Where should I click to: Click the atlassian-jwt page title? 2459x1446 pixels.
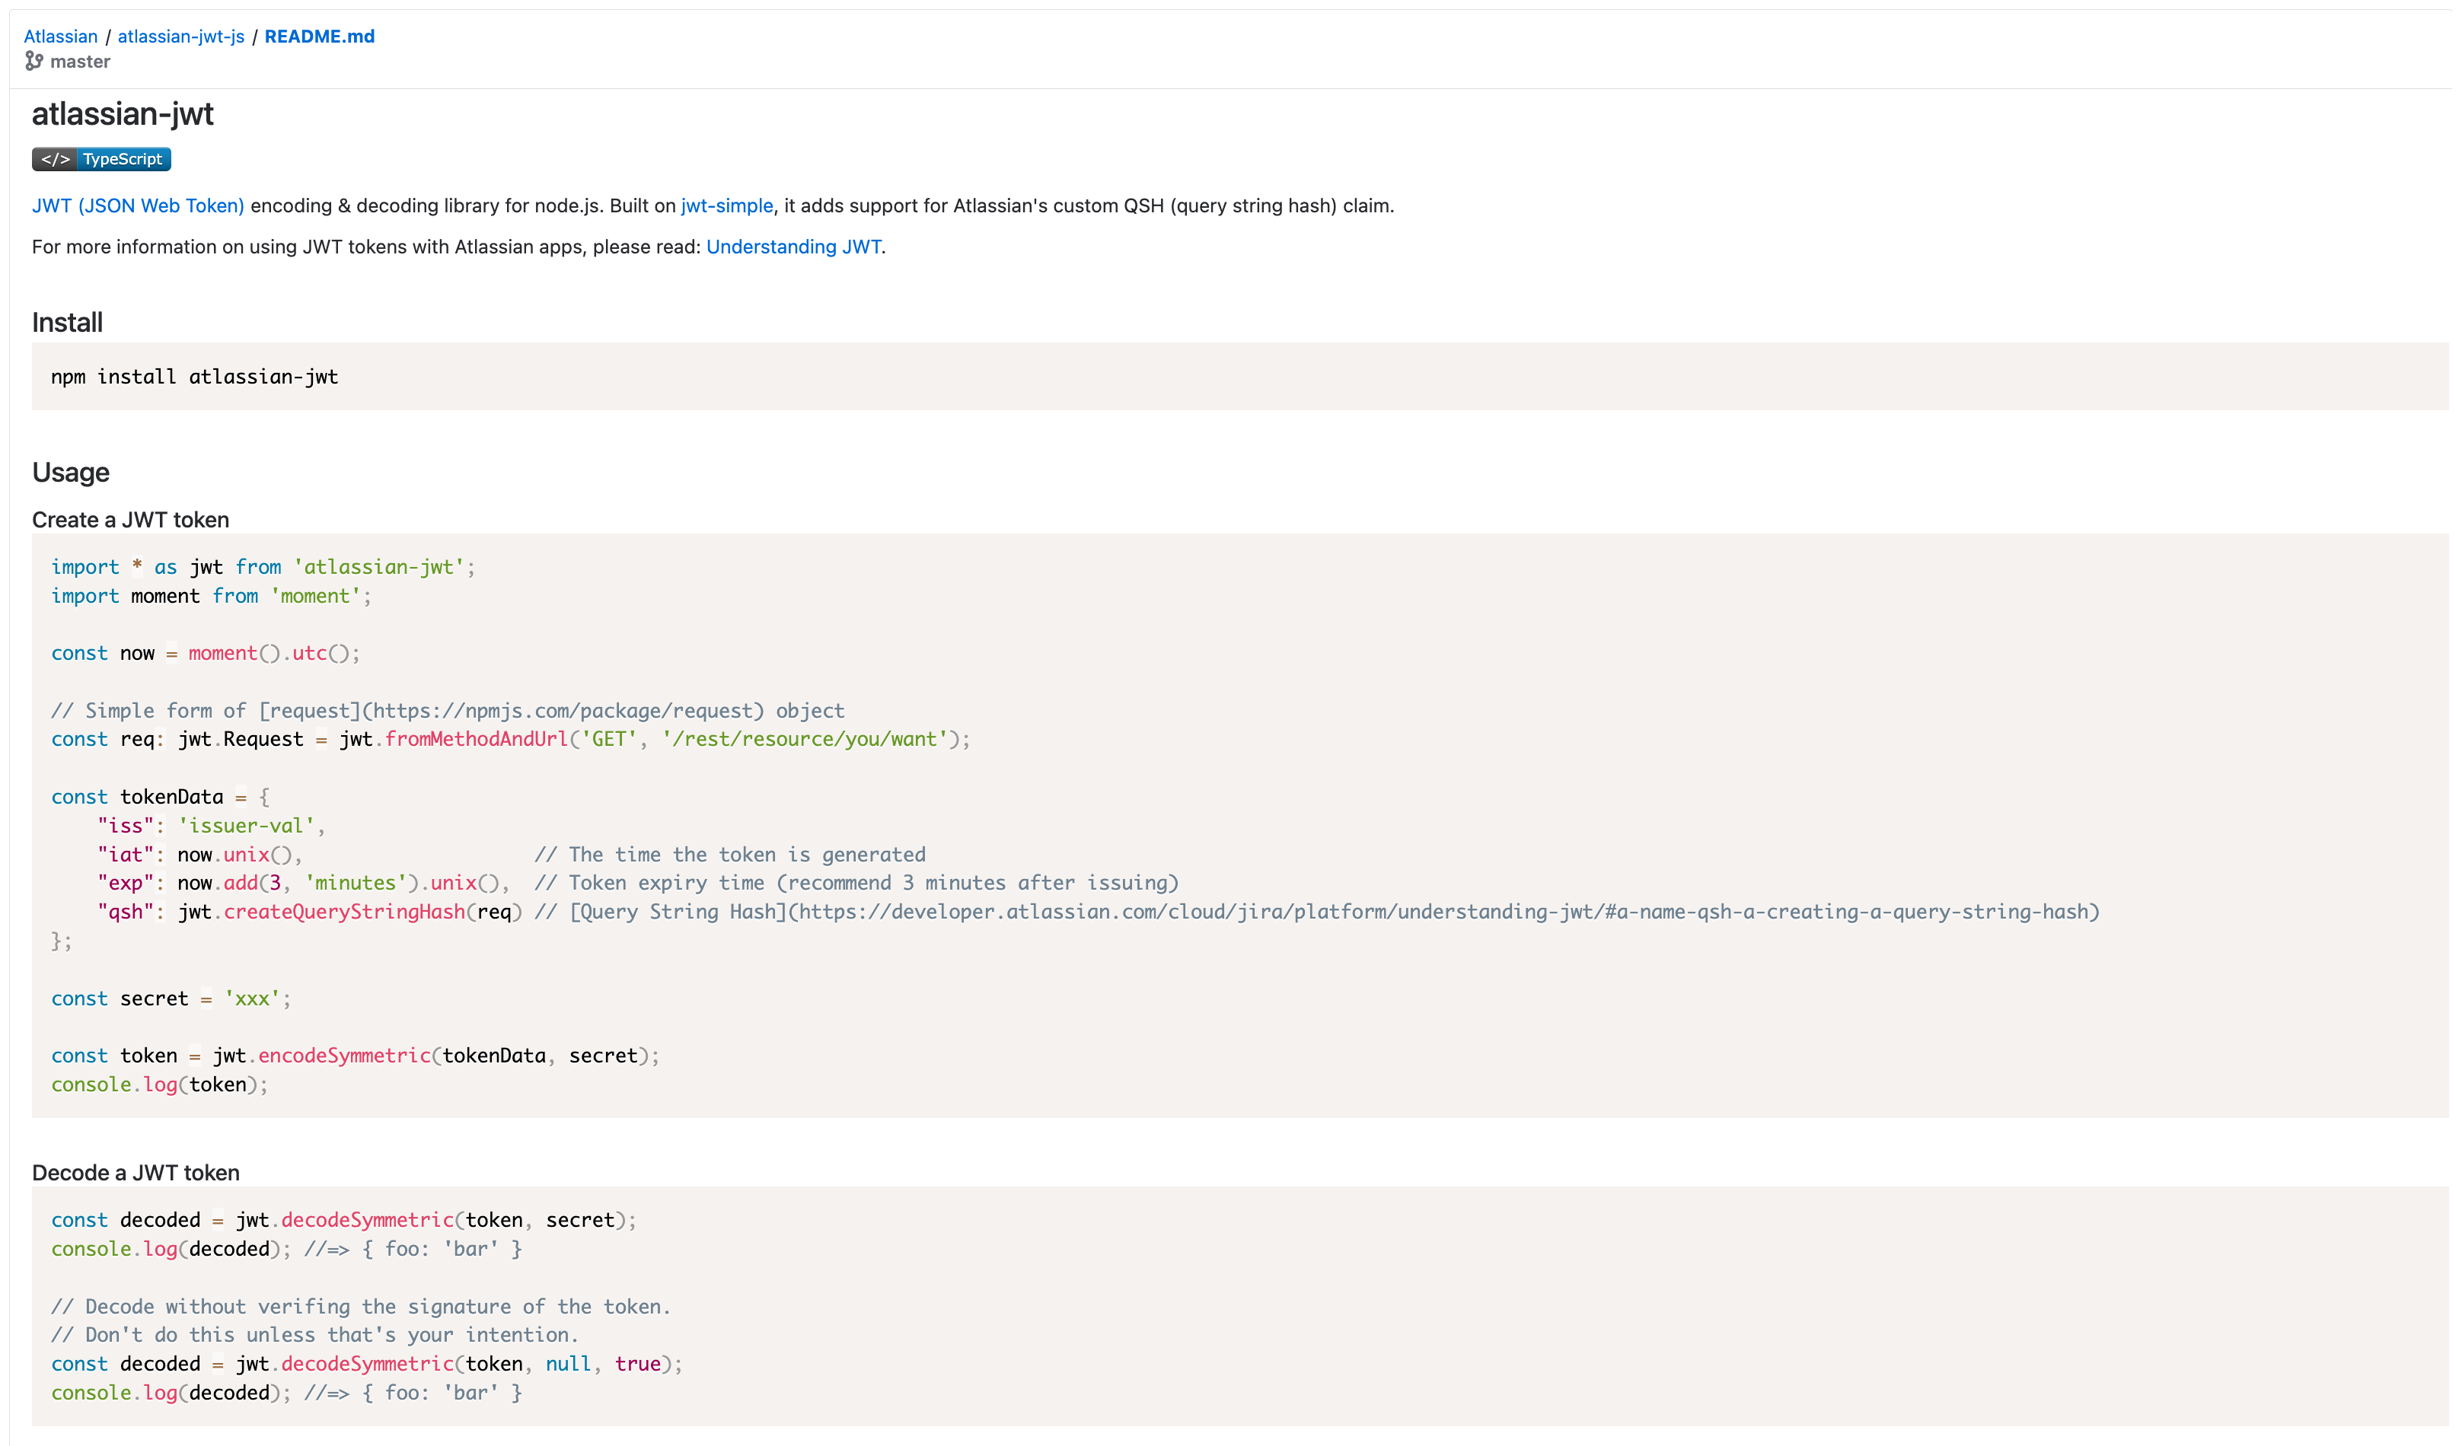click(x=123, y=114)
